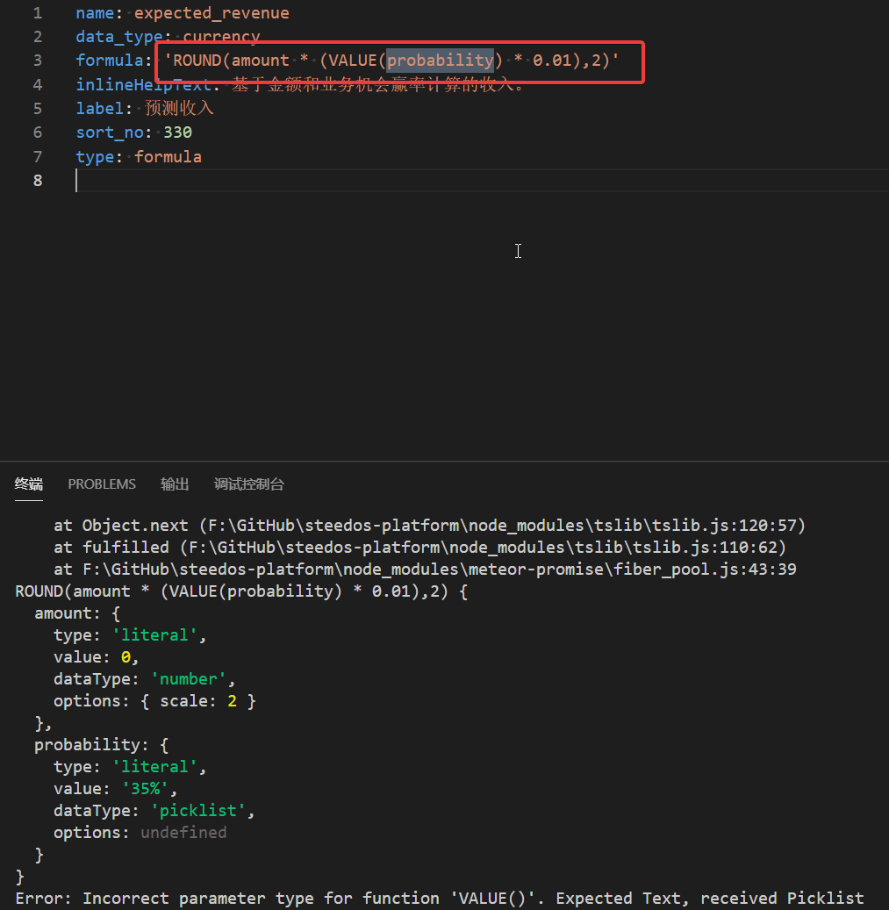Image resolution: width=889 pixels, height=910 pixels.
Task: Place cursor on the expected_revenue value
Action: coord(211,12)
